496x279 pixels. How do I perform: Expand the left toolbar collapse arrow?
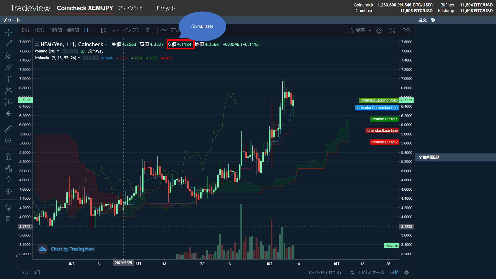(16, 256)
